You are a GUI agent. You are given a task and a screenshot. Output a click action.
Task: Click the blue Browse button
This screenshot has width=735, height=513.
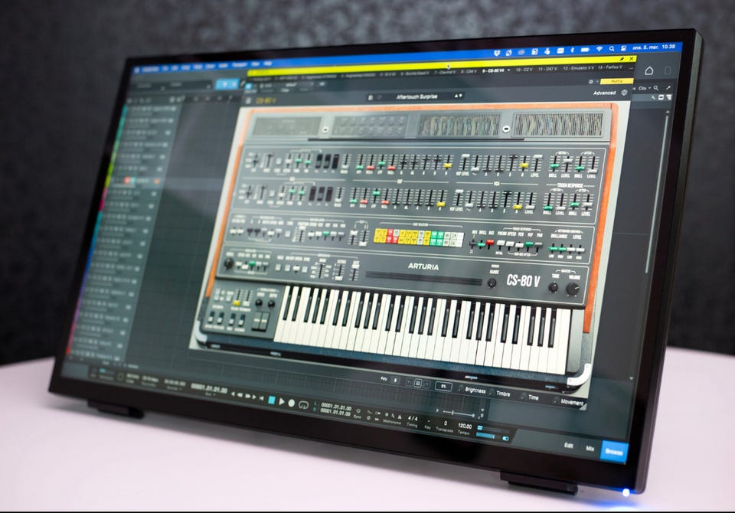613,452
